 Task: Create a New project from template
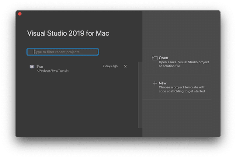coord(177,87)
